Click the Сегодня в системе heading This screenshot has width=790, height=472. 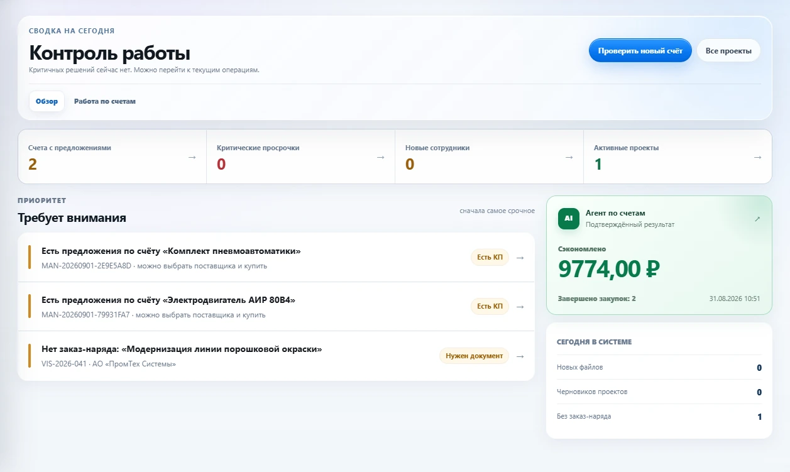[x=594, y=343]
